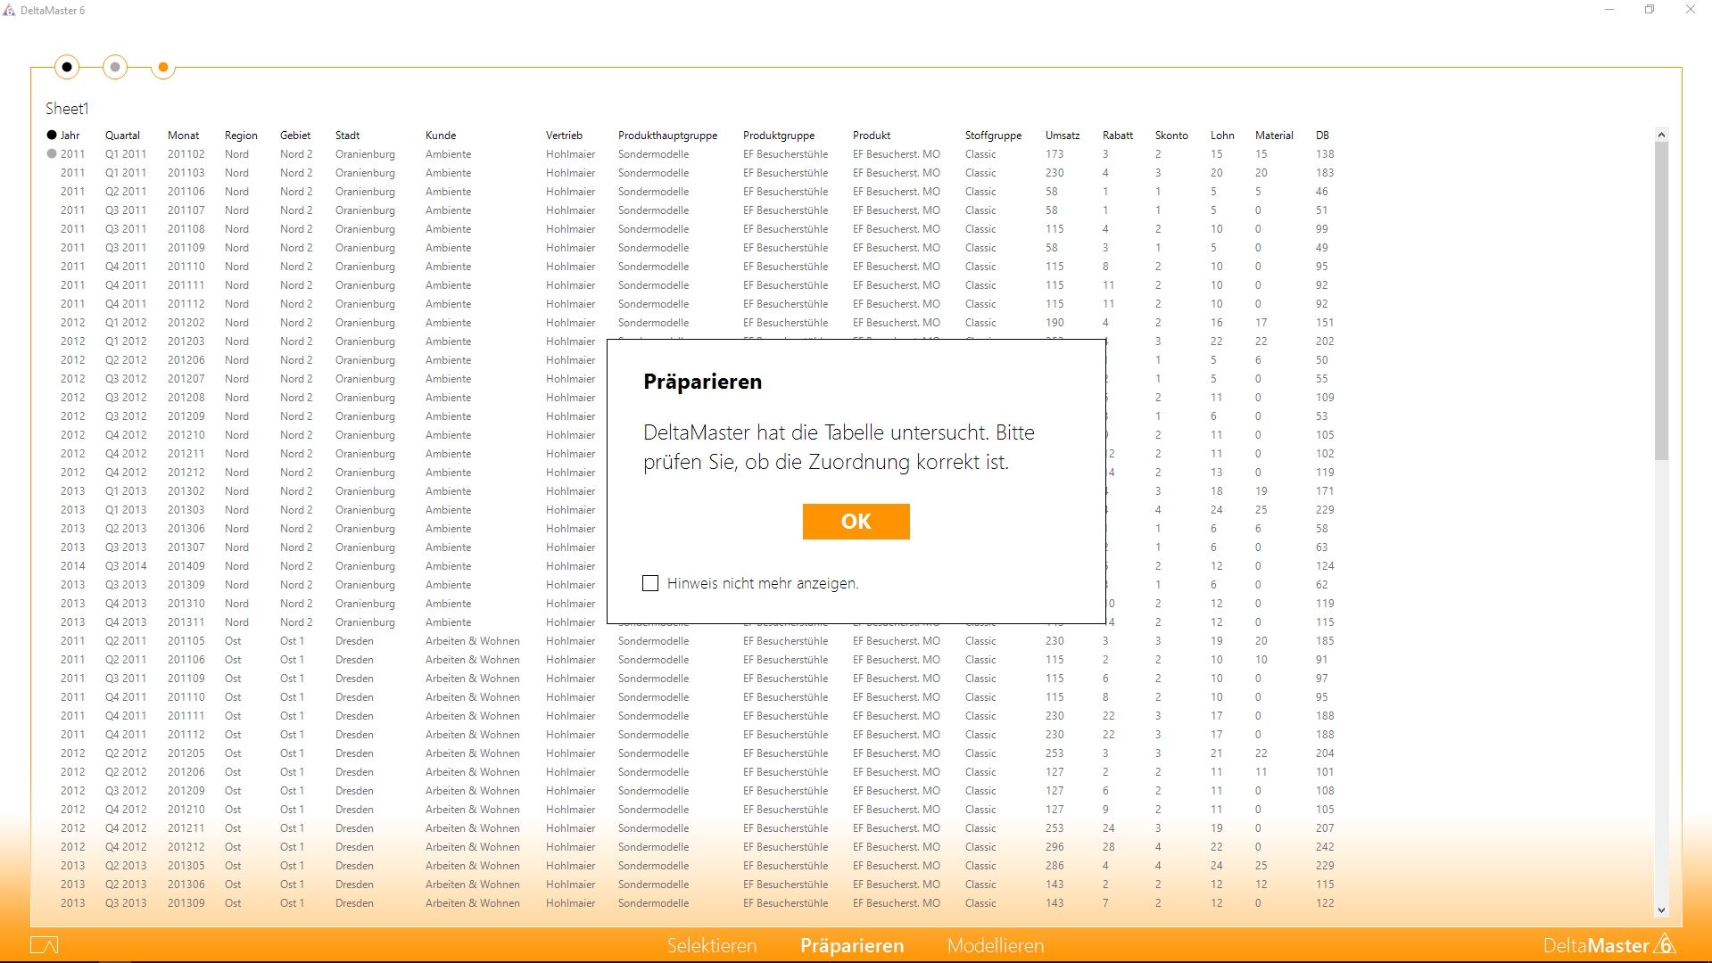
Task: Select the Präparieren tab at bottom
Action: (x=852, y=945)
